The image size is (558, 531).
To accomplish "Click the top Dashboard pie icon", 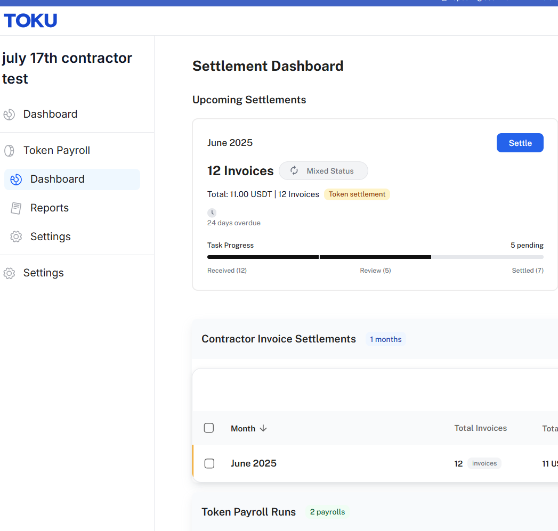I will click(9, 115).
